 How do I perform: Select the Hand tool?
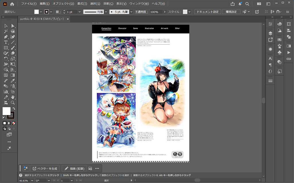coord(13,97)
